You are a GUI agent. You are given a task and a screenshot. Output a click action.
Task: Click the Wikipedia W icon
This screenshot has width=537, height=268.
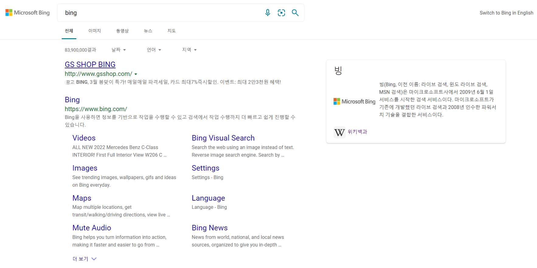click(x=339, y=132)
